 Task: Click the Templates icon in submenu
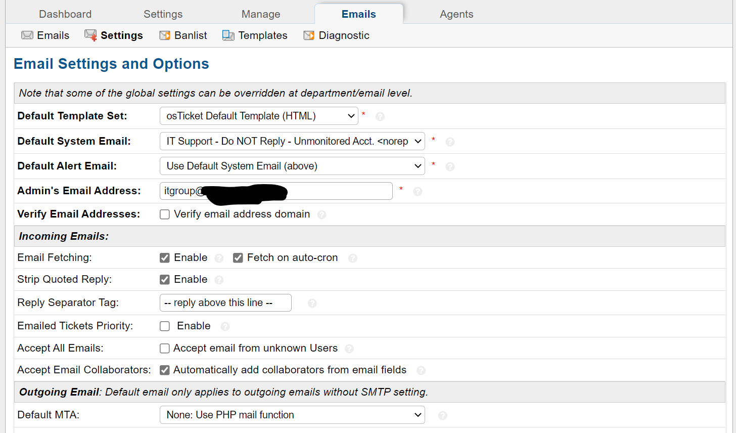228,35
